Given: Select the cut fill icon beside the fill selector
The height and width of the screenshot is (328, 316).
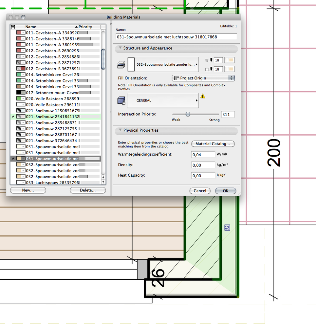Looking at the screenshot, I should click(x=121, y=64).
